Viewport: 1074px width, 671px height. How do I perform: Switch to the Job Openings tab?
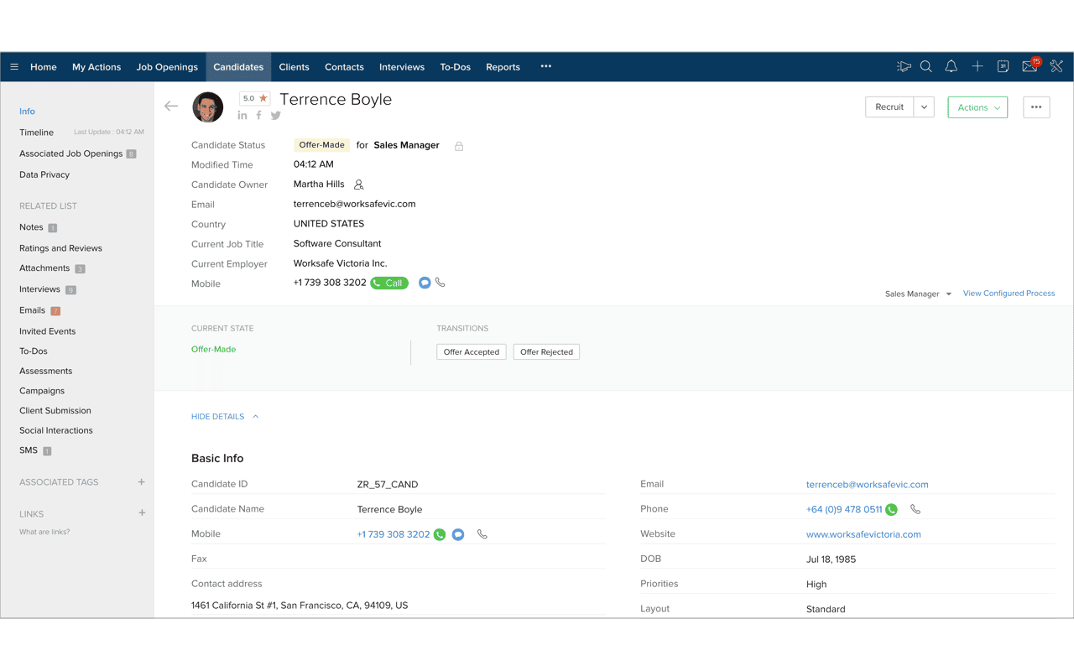click(167, 67)
